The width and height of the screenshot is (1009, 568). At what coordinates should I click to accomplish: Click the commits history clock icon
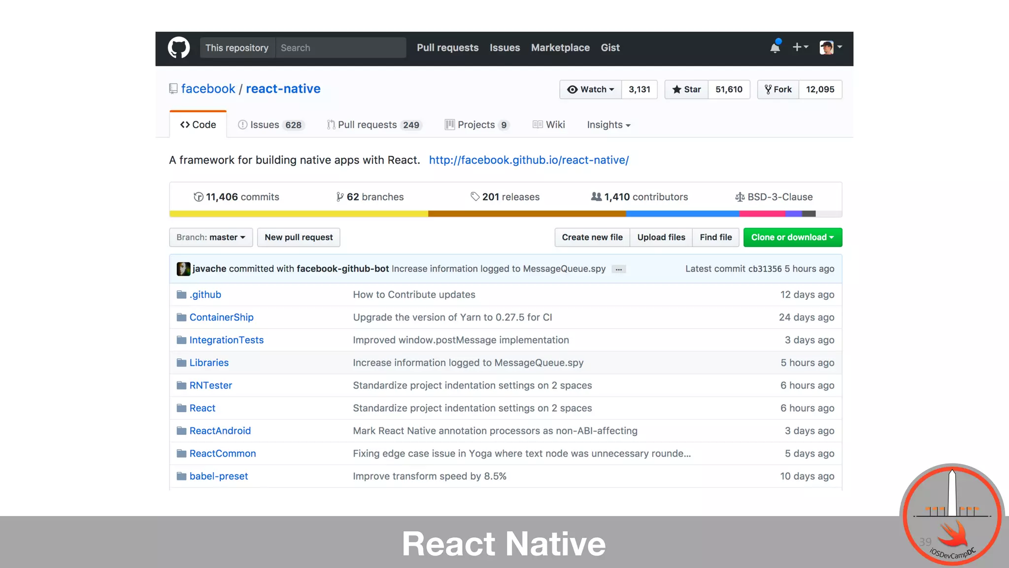[x=198, y=197]
